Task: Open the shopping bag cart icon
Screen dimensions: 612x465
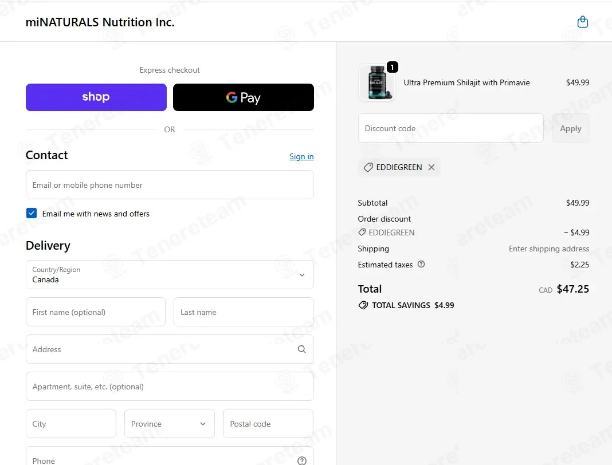Action: [x=582, y=22]
